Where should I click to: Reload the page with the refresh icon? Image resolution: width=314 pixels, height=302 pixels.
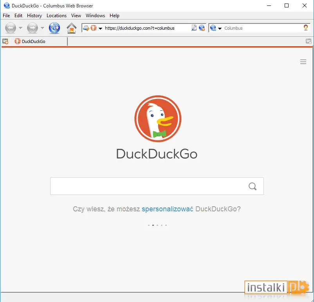[x=54, y=28]
